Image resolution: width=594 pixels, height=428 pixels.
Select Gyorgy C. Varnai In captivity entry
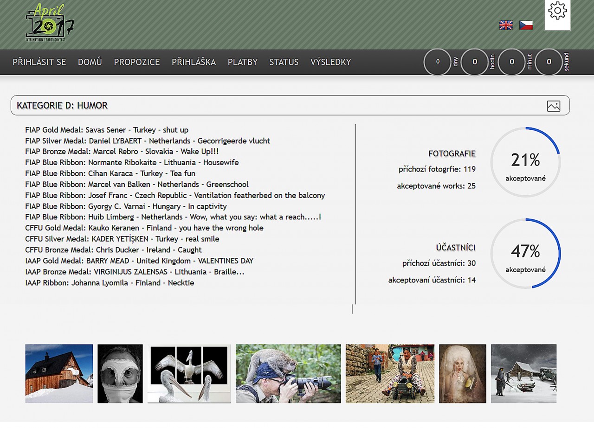126,206
